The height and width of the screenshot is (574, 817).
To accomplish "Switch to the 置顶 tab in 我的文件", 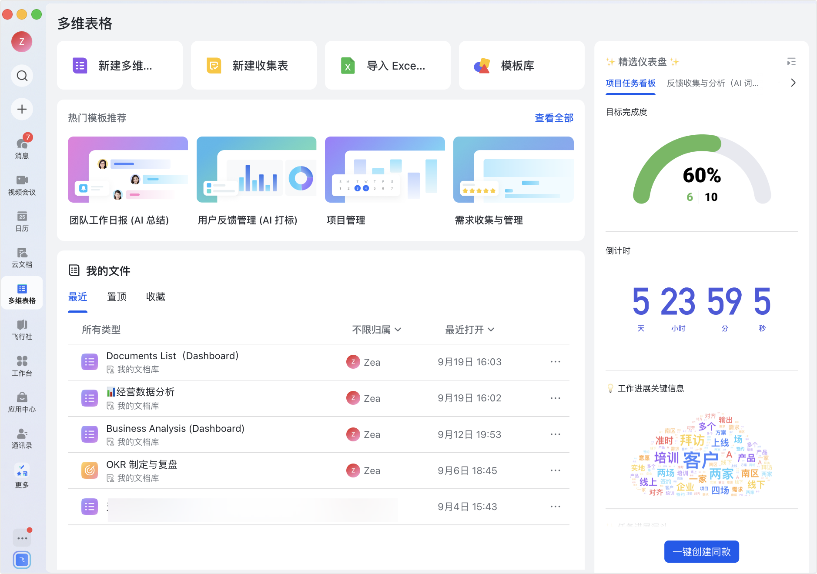I will [117, 297].
